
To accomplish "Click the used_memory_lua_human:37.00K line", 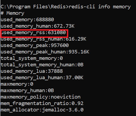I will coord(42,78).
